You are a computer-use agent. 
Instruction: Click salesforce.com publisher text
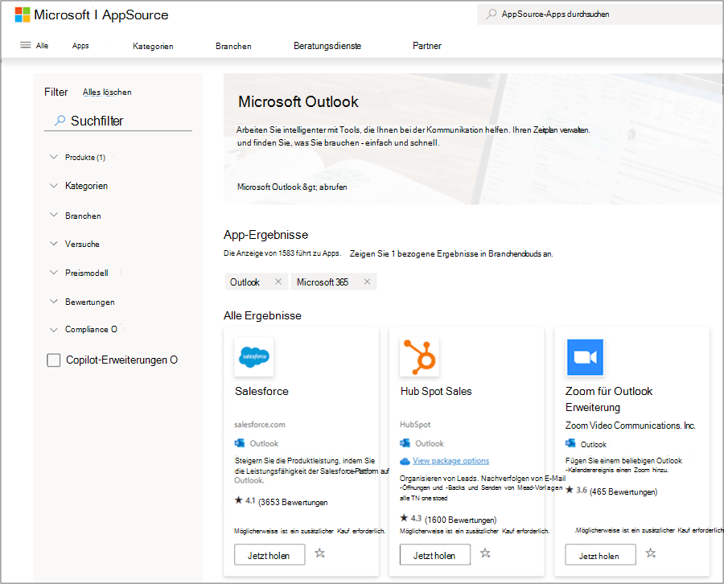(x=260, y=424)
